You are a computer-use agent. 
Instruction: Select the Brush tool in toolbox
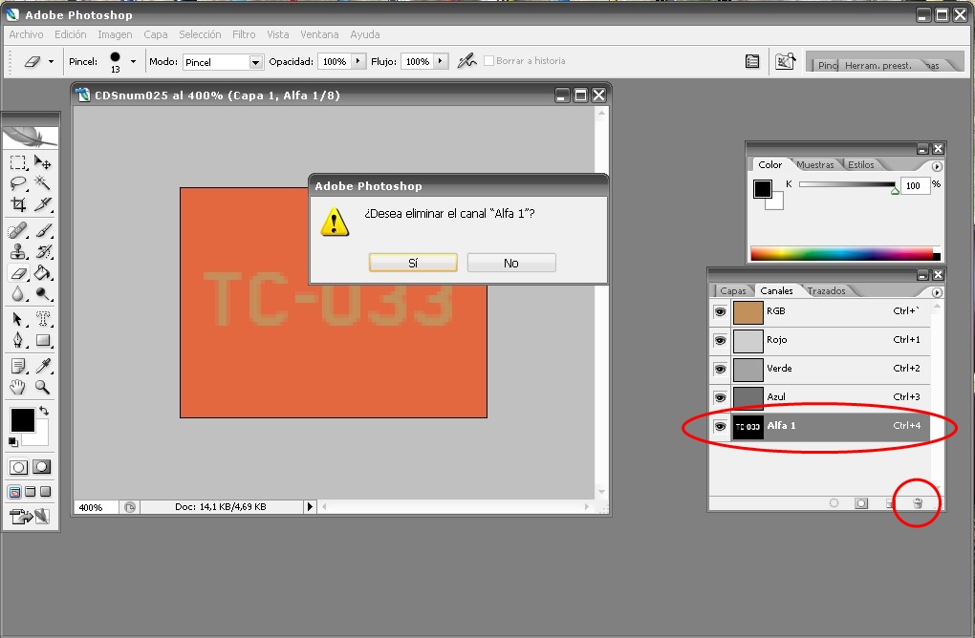coord(42,231)
